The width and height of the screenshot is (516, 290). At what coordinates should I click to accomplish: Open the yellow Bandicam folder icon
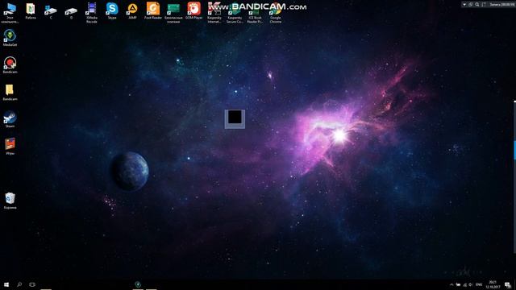(10, 92)
